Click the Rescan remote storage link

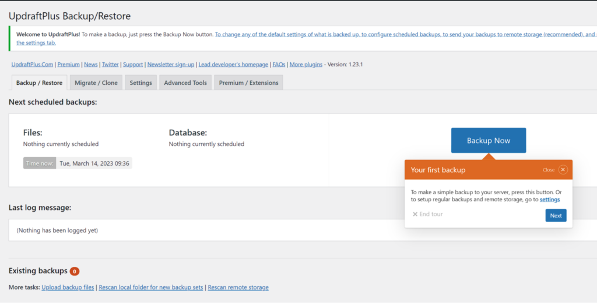click(x=238, y=287)
